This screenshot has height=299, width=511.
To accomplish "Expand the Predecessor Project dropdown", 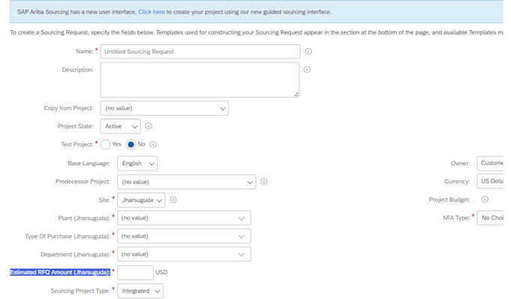I will point(186,182).
